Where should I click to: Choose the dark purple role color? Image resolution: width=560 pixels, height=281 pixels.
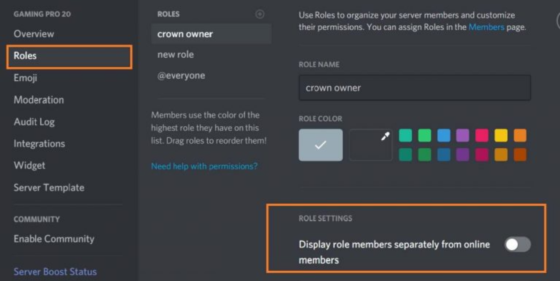pos(463,155)
